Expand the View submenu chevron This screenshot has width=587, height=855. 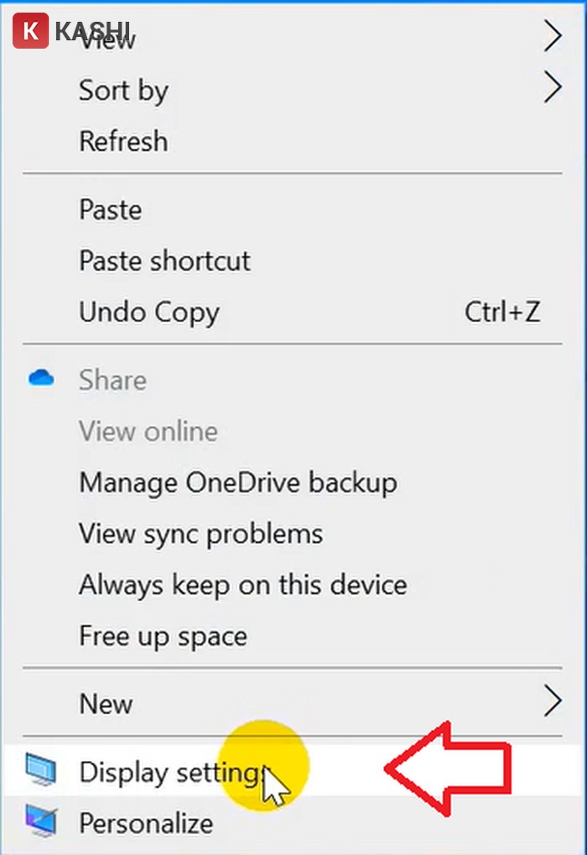[x=553, y=36]
